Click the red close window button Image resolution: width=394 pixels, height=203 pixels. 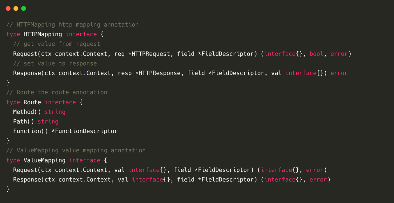pyautogui.click(x=8, y=9)
